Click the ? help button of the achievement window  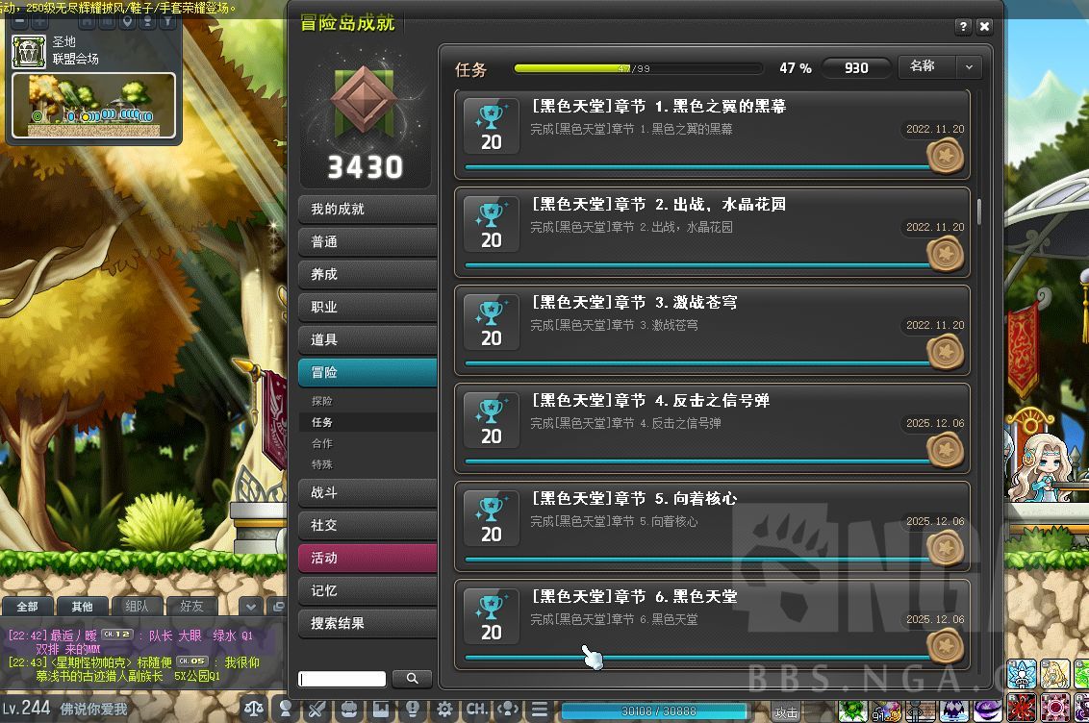963,27
